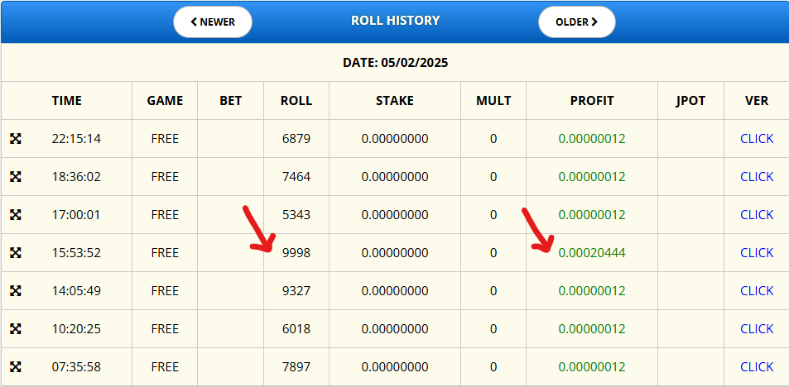The height and width of the screenshot is (387, 789).
Task: Click the expand icon beside 07:35:58
Action: (x=16, y=367)
